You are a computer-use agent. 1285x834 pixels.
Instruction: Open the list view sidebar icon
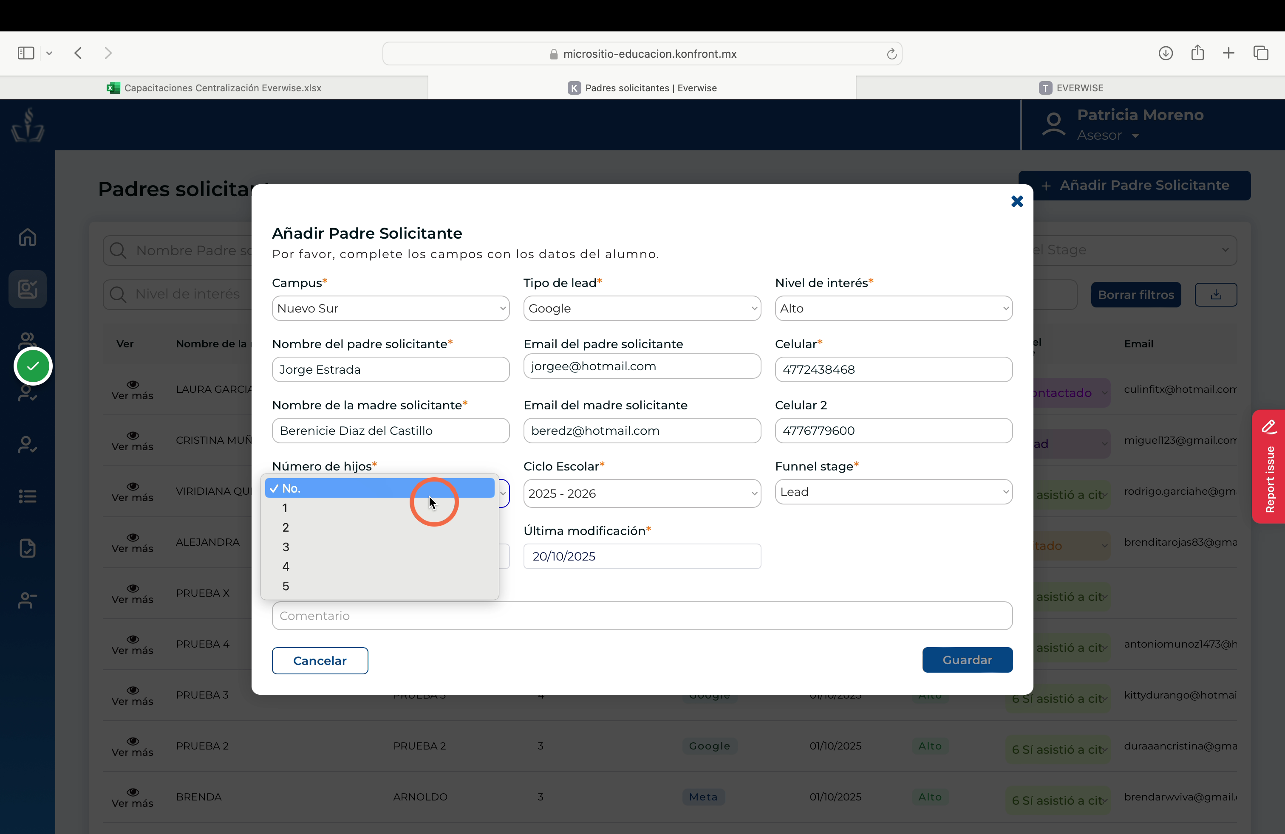[x=28, y=496]
